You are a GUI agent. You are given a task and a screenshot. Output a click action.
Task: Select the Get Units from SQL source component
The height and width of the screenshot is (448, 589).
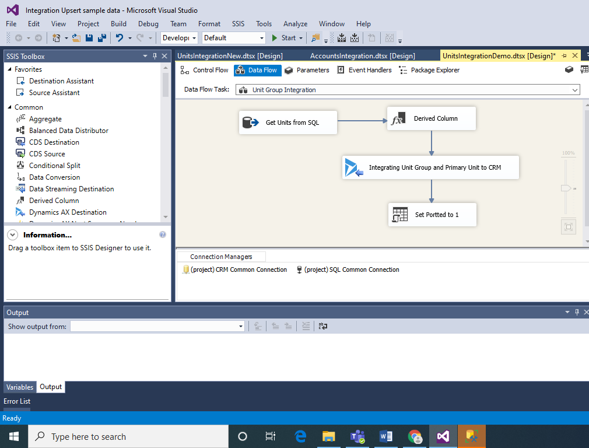click(x=288, y=123)
